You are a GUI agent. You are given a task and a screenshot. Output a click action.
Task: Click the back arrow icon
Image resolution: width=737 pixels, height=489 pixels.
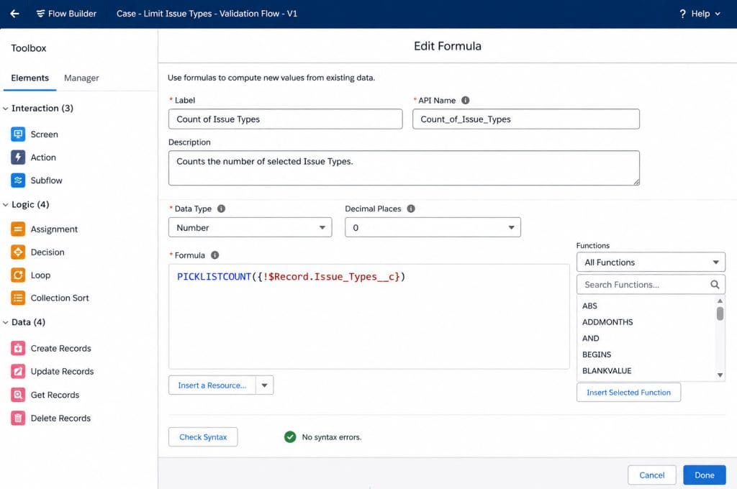[x=14, y=14]
